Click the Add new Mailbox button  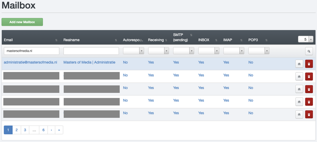click(x=22, y=22)
